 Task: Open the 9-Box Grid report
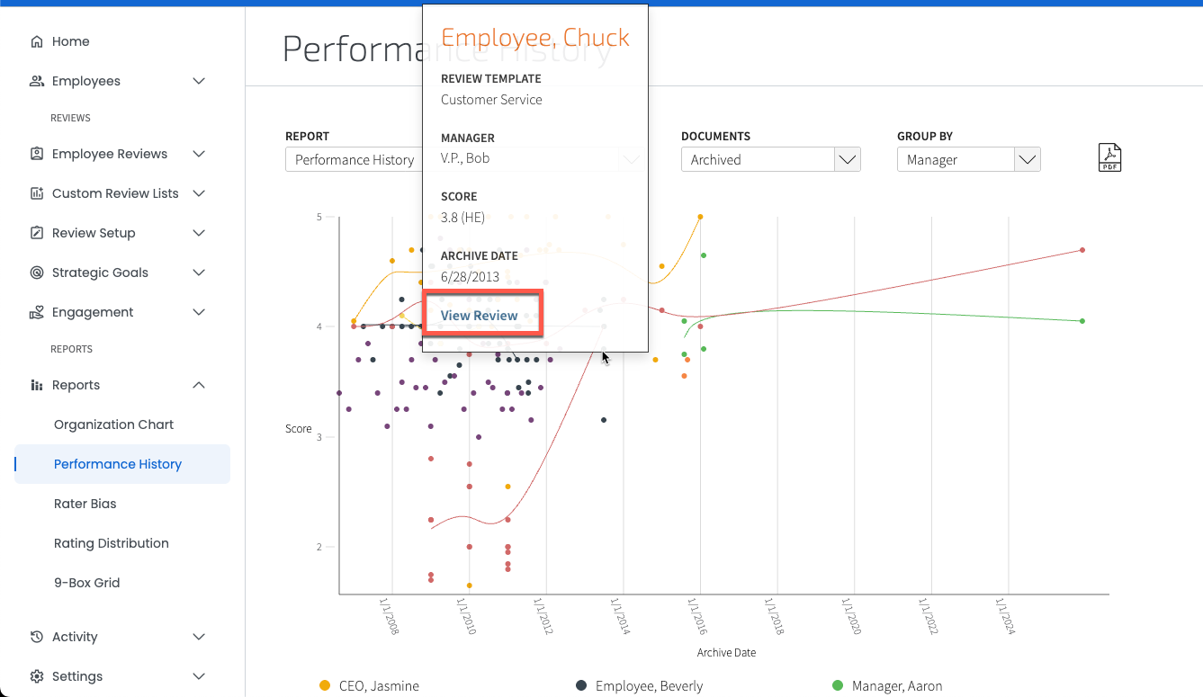87,583
